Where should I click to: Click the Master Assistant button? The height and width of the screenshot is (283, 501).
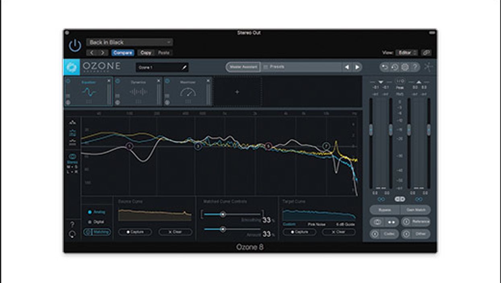[243, 67]
